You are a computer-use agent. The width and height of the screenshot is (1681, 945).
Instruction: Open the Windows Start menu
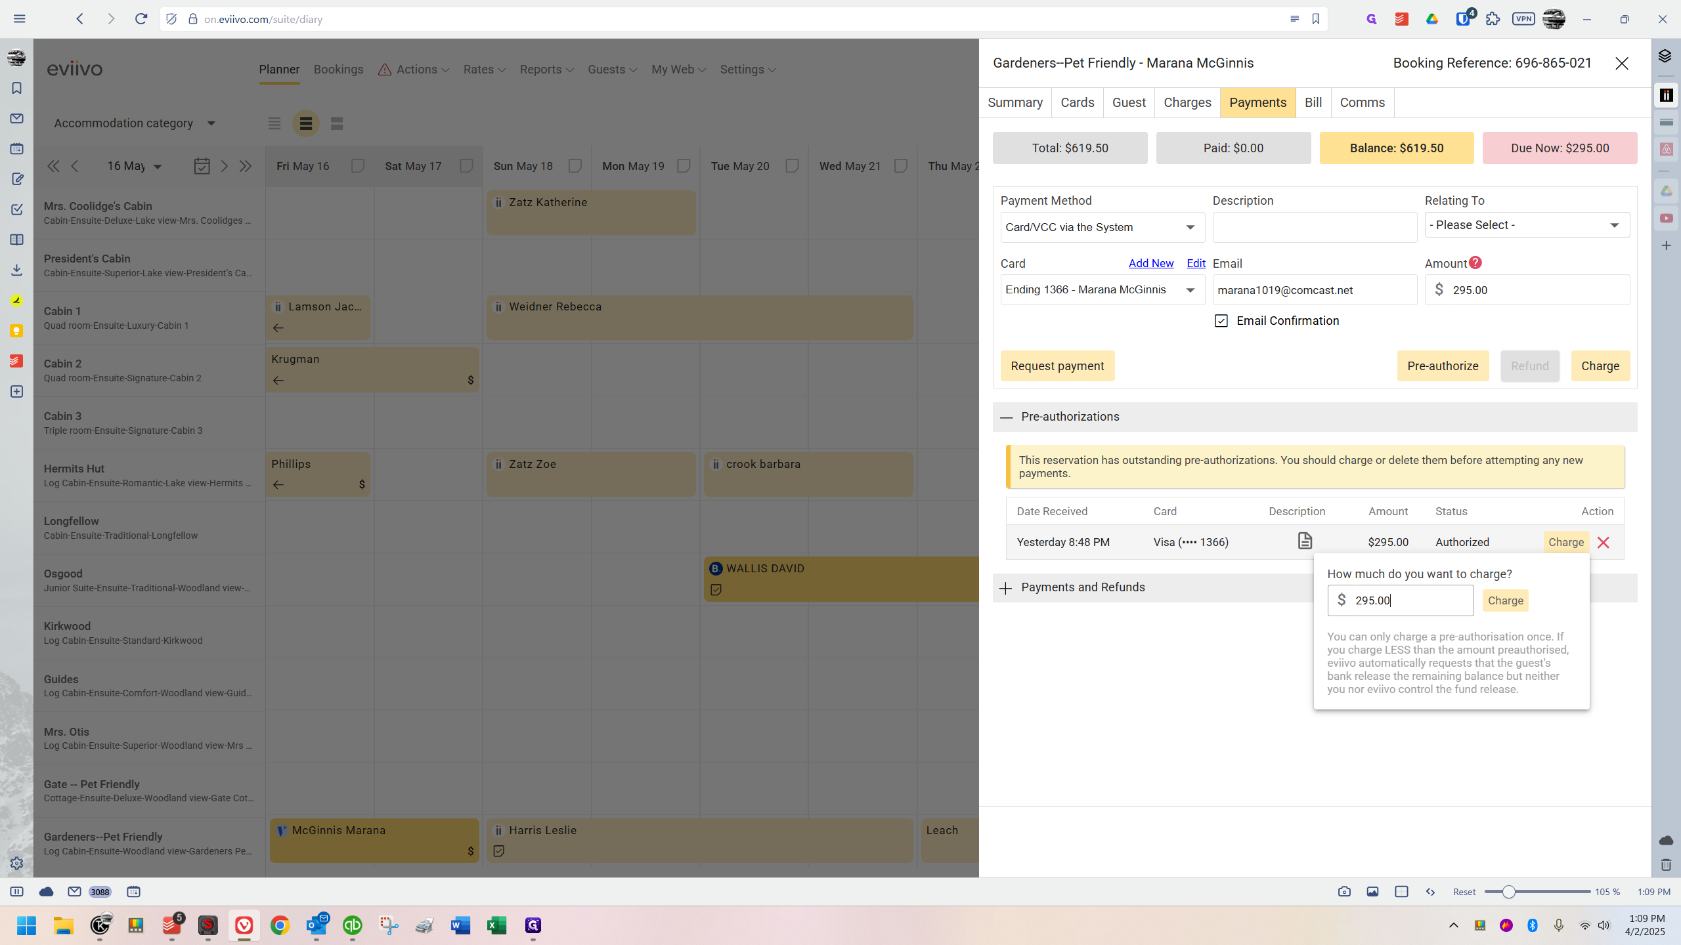pos(26,925)
